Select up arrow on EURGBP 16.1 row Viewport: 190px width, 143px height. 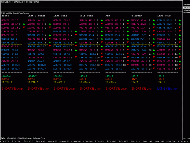180,35
